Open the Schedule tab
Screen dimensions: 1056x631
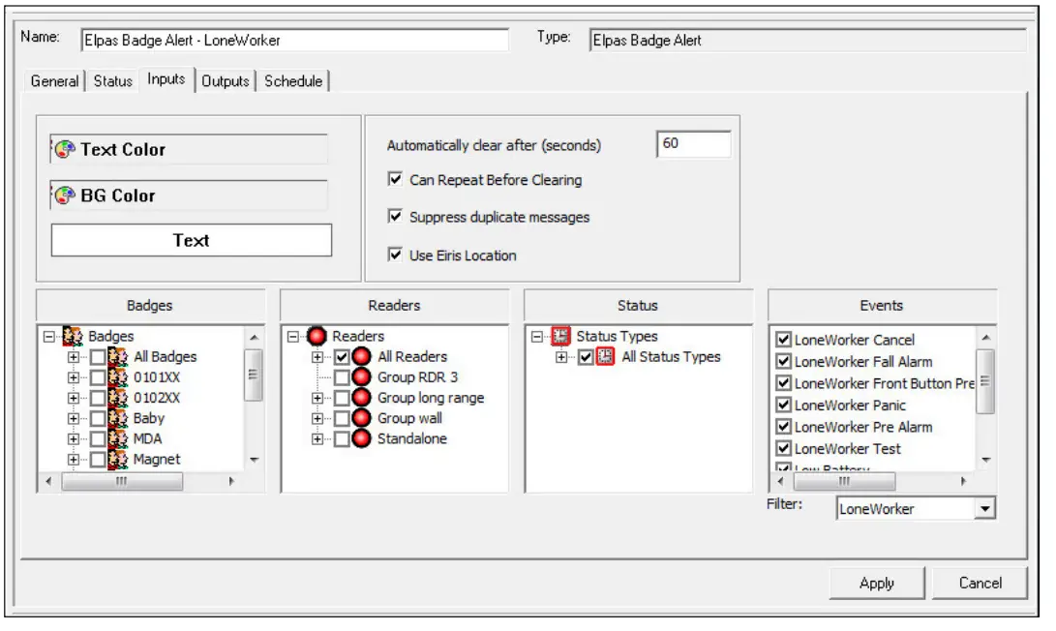pyautogui.click(x=293, y=81)
